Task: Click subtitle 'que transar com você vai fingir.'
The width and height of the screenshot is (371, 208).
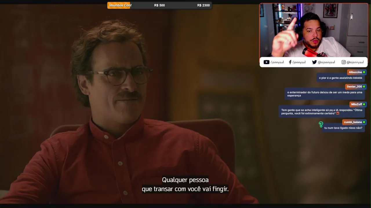Action: coord(185,189)
